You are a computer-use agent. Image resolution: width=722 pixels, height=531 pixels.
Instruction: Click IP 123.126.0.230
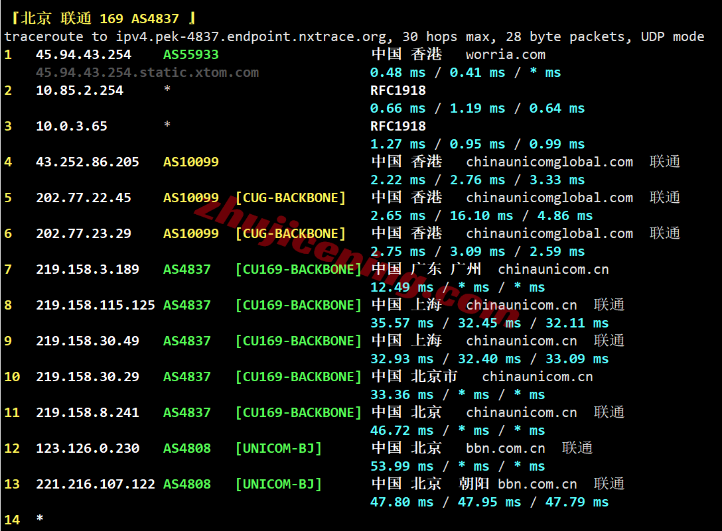pyautogui.click(x=88, y=449)
